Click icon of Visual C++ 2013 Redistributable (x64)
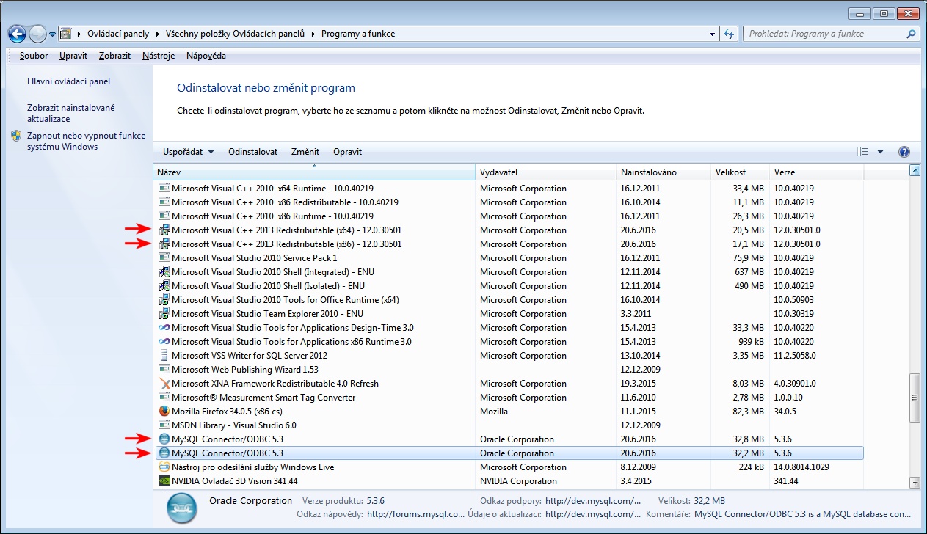The image size is (927, 534). tap(164, 230)
